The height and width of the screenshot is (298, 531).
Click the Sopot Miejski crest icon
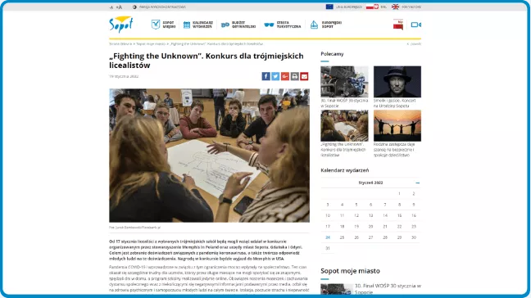(156, 25)
